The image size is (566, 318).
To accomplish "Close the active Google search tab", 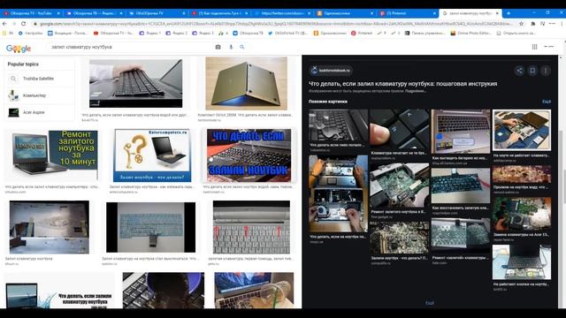I will click(497, 13).
